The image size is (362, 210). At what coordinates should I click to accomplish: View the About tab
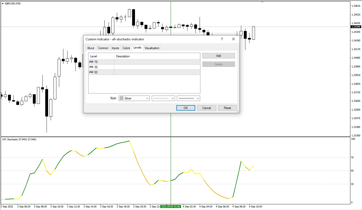pyautogui.click(x=91, y=48)
